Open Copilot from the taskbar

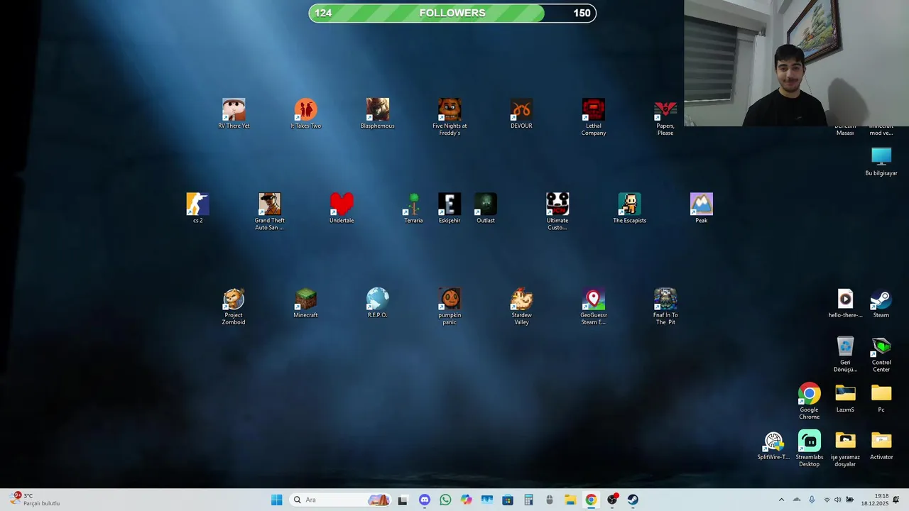pos(466,500)
